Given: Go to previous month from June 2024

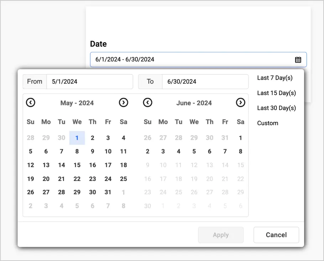Looking at the screenshot, I should [147, 103].
